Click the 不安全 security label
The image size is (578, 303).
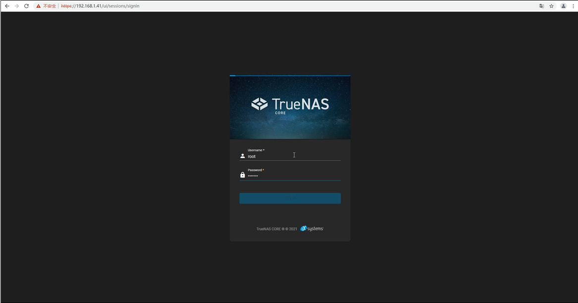click(50, 6)
